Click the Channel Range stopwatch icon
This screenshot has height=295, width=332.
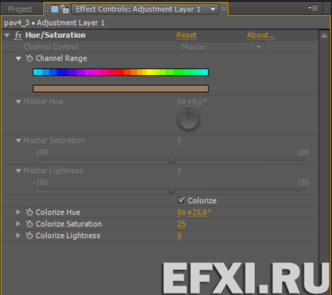pyautogui.click(x=29, y=58)
